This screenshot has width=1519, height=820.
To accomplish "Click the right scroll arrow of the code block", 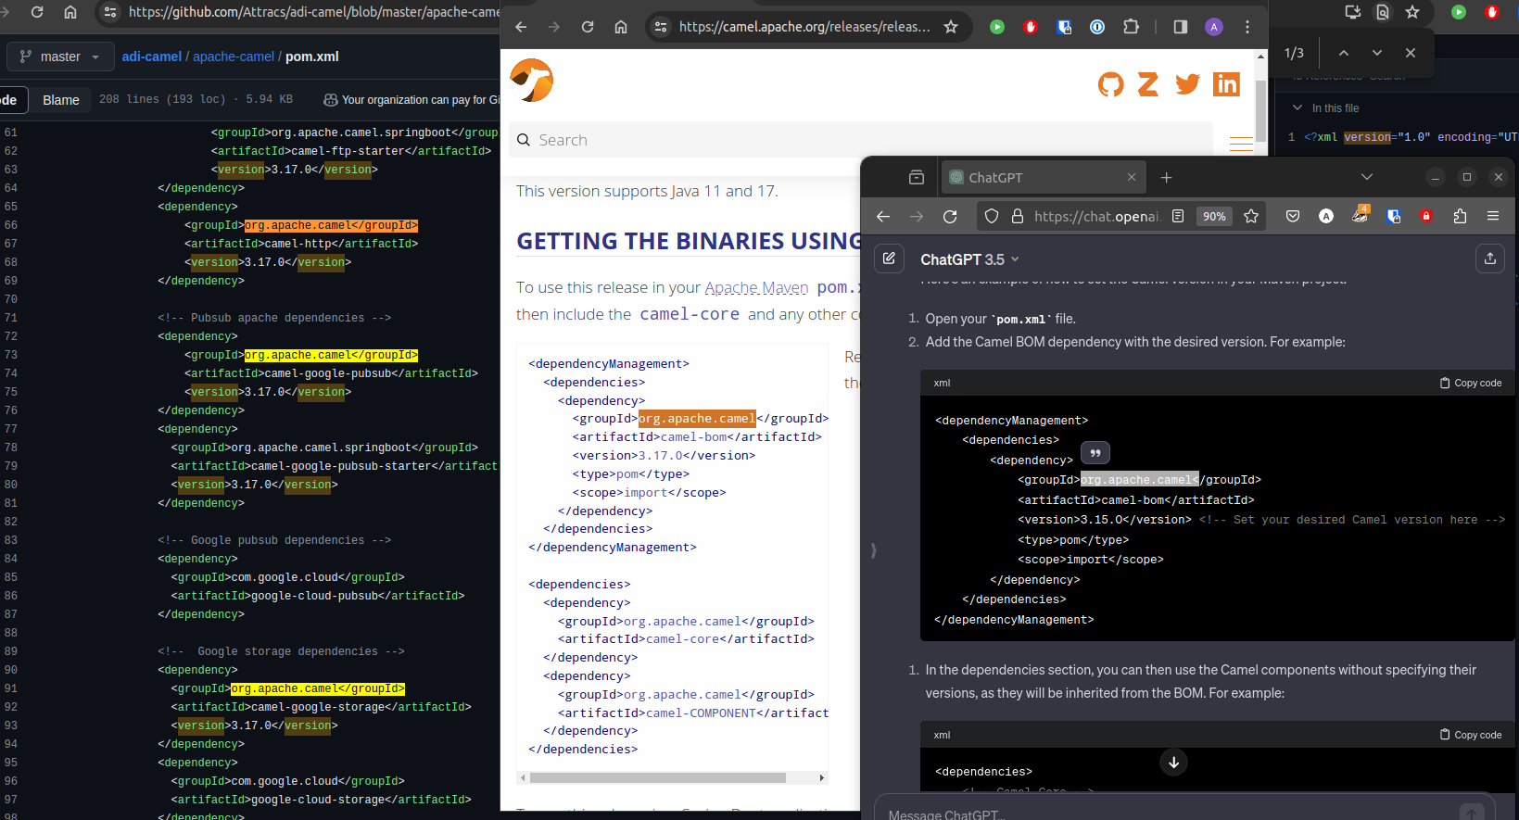I will 821,777.
